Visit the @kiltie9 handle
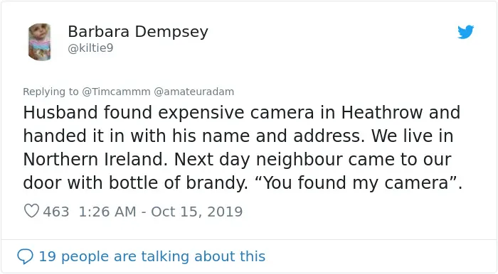Image resolution: width=498 pixels, height=274 pixels. click(90, 48)
